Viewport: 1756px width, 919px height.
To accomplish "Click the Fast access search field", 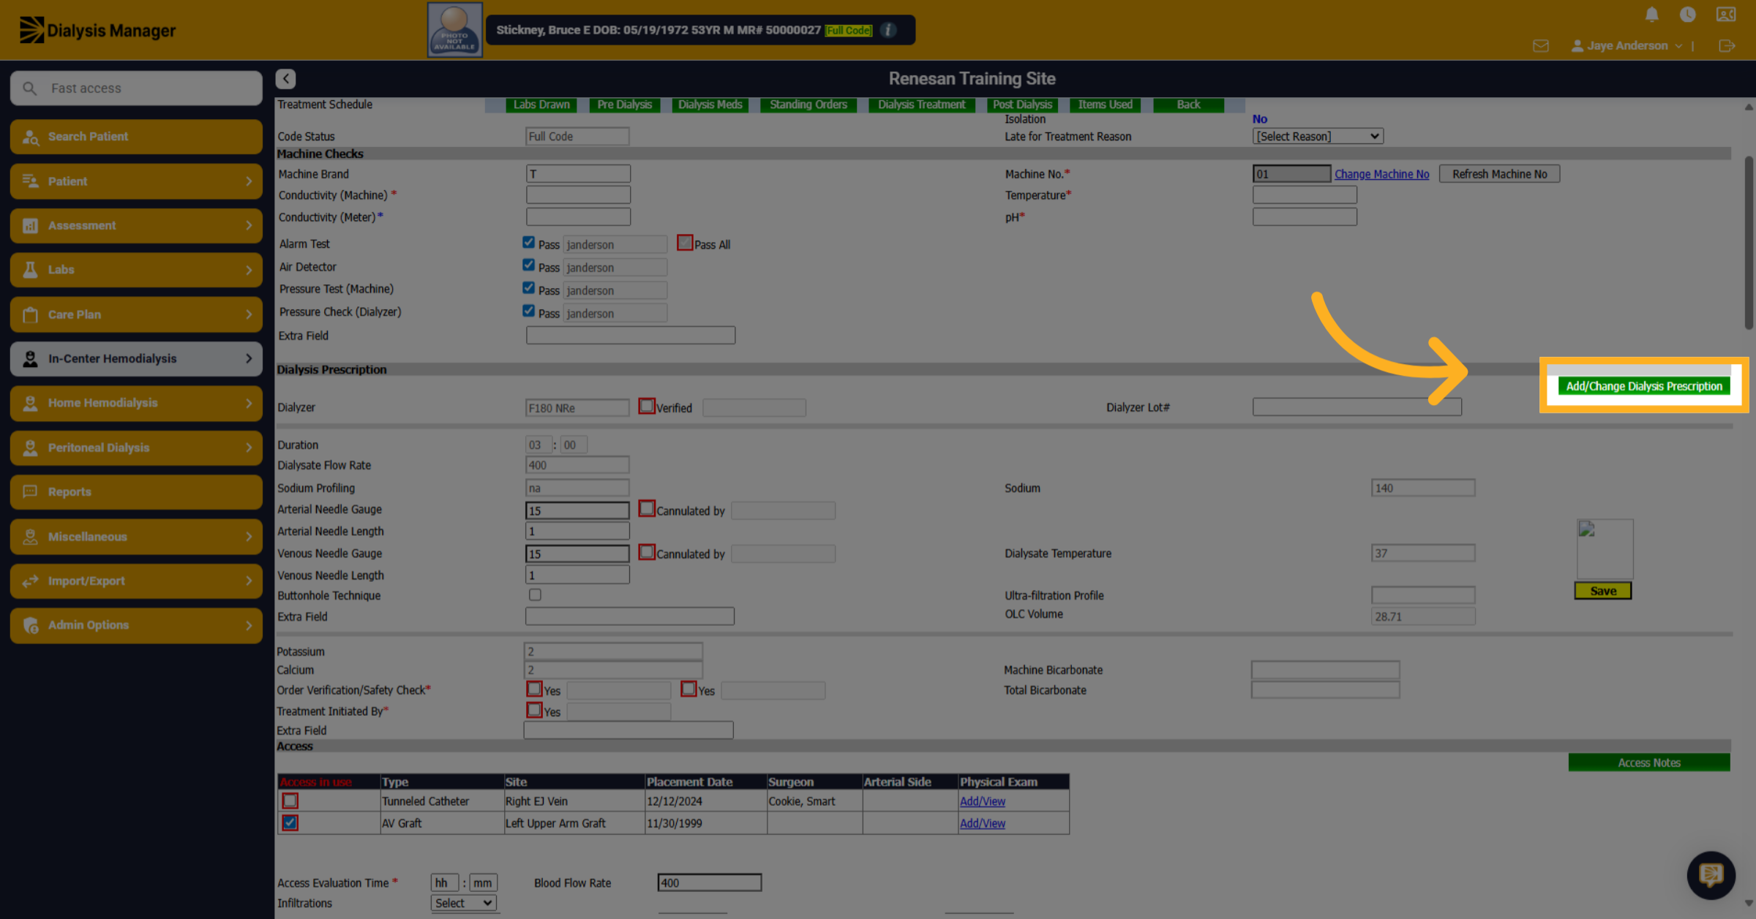I will pos(136,88).
